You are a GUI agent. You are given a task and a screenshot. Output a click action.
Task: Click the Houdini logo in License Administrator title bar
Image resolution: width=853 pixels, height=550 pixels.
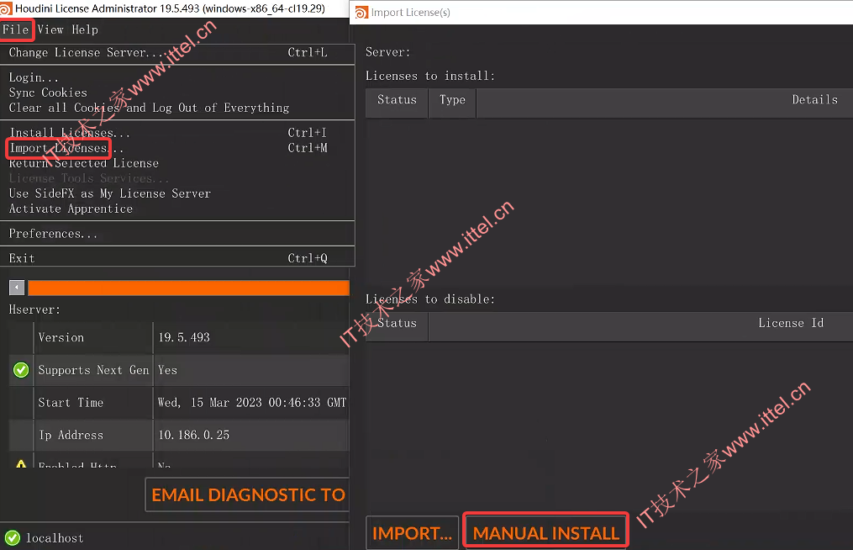pyautogui.click(x=6, y=8)
